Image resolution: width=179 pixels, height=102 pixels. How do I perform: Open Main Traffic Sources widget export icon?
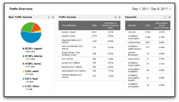pyautogui.click(x=49, y=17)
